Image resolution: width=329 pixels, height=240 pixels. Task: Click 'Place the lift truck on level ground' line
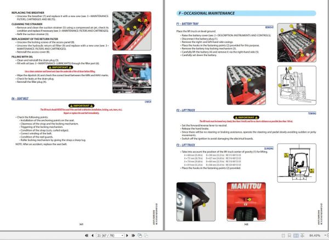[x=196, y=31]
